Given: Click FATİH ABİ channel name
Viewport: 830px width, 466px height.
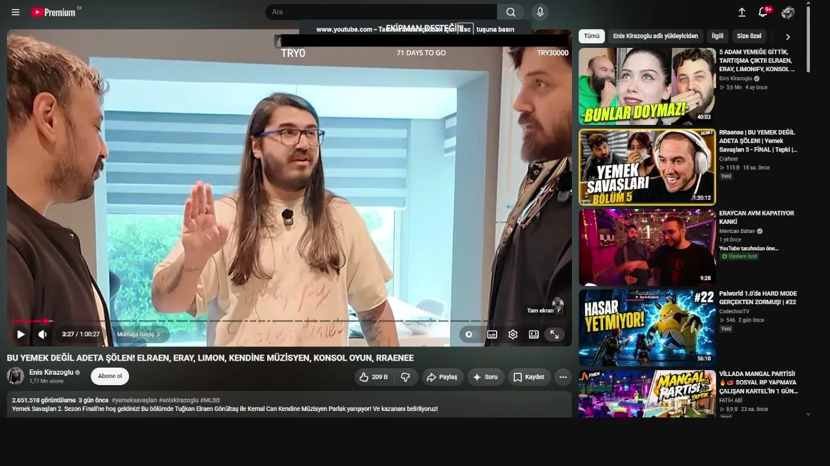Looking at the screenshot, I should [x=730, y=401].
